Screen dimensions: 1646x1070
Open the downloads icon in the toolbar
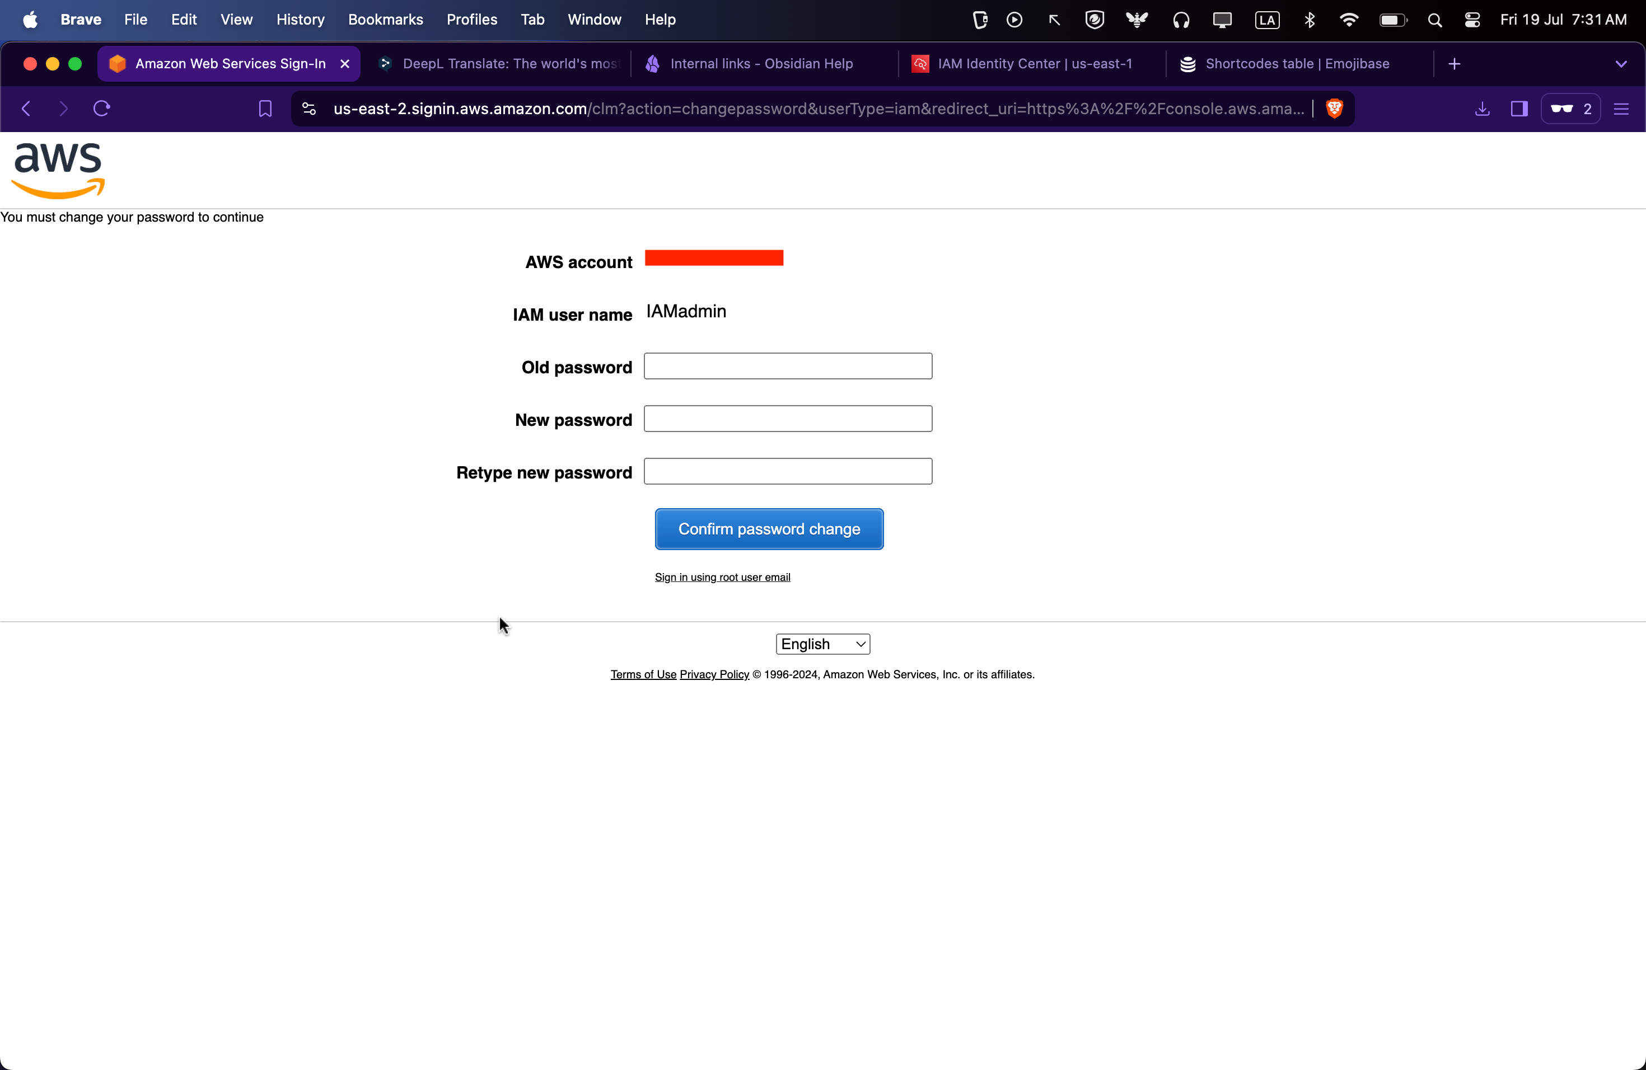click(x=1482, y=109)
